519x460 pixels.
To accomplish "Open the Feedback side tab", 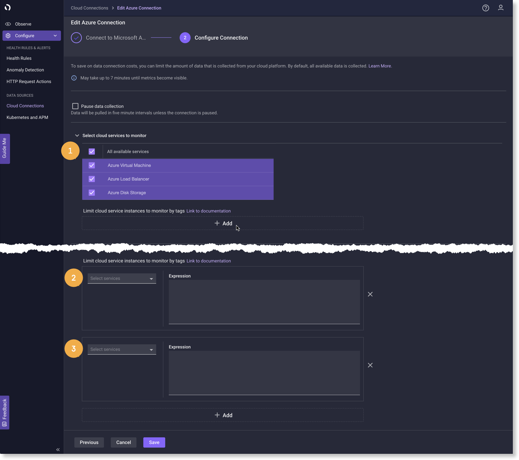I will coord(4,412).
